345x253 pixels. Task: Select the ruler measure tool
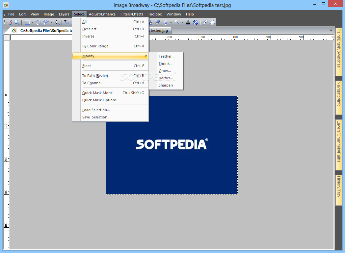click(x=205, y=22)
